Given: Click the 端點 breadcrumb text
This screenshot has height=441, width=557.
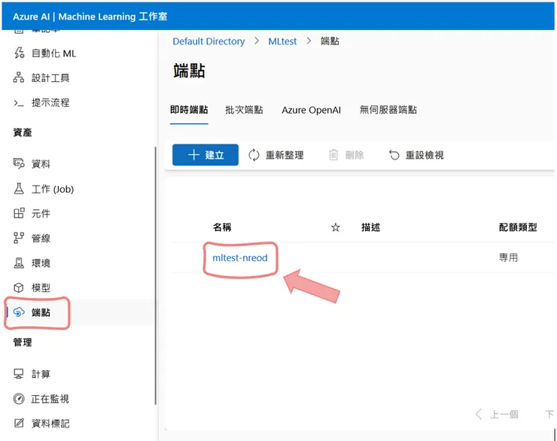Looking at the screenshot, I should point(330,41).
